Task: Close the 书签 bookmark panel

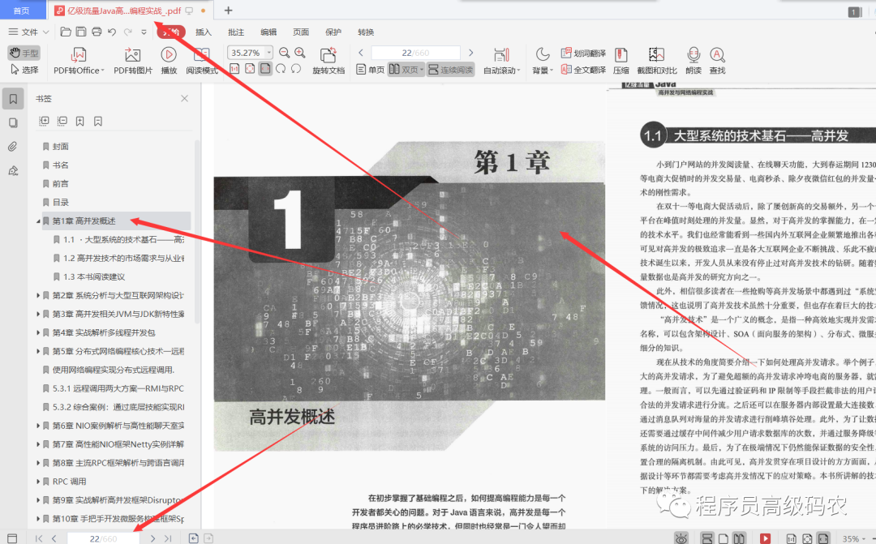Action: point(184,98)
